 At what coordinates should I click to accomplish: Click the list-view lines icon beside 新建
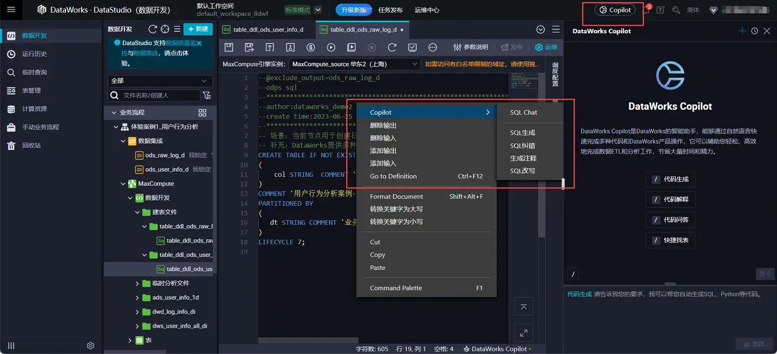(x=176, y=29)
